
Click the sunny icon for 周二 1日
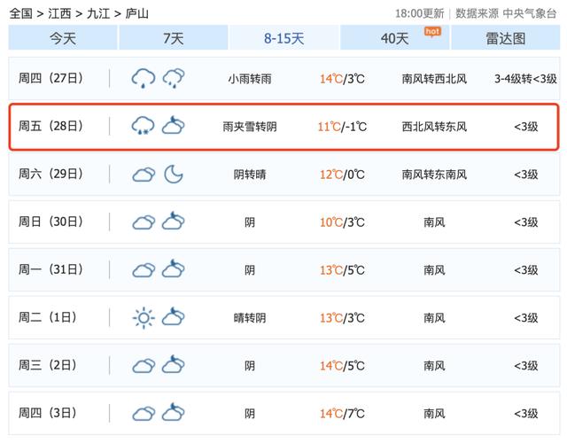point(144,318)
